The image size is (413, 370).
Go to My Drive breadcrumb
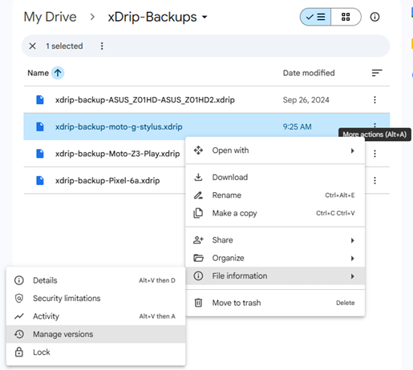pyautogui.click(x=50, y=17)
